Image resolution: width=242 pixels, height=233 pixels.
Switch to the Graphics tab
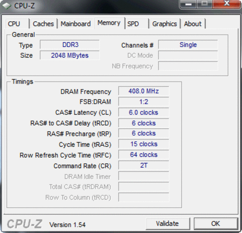(x=165, y=24)
